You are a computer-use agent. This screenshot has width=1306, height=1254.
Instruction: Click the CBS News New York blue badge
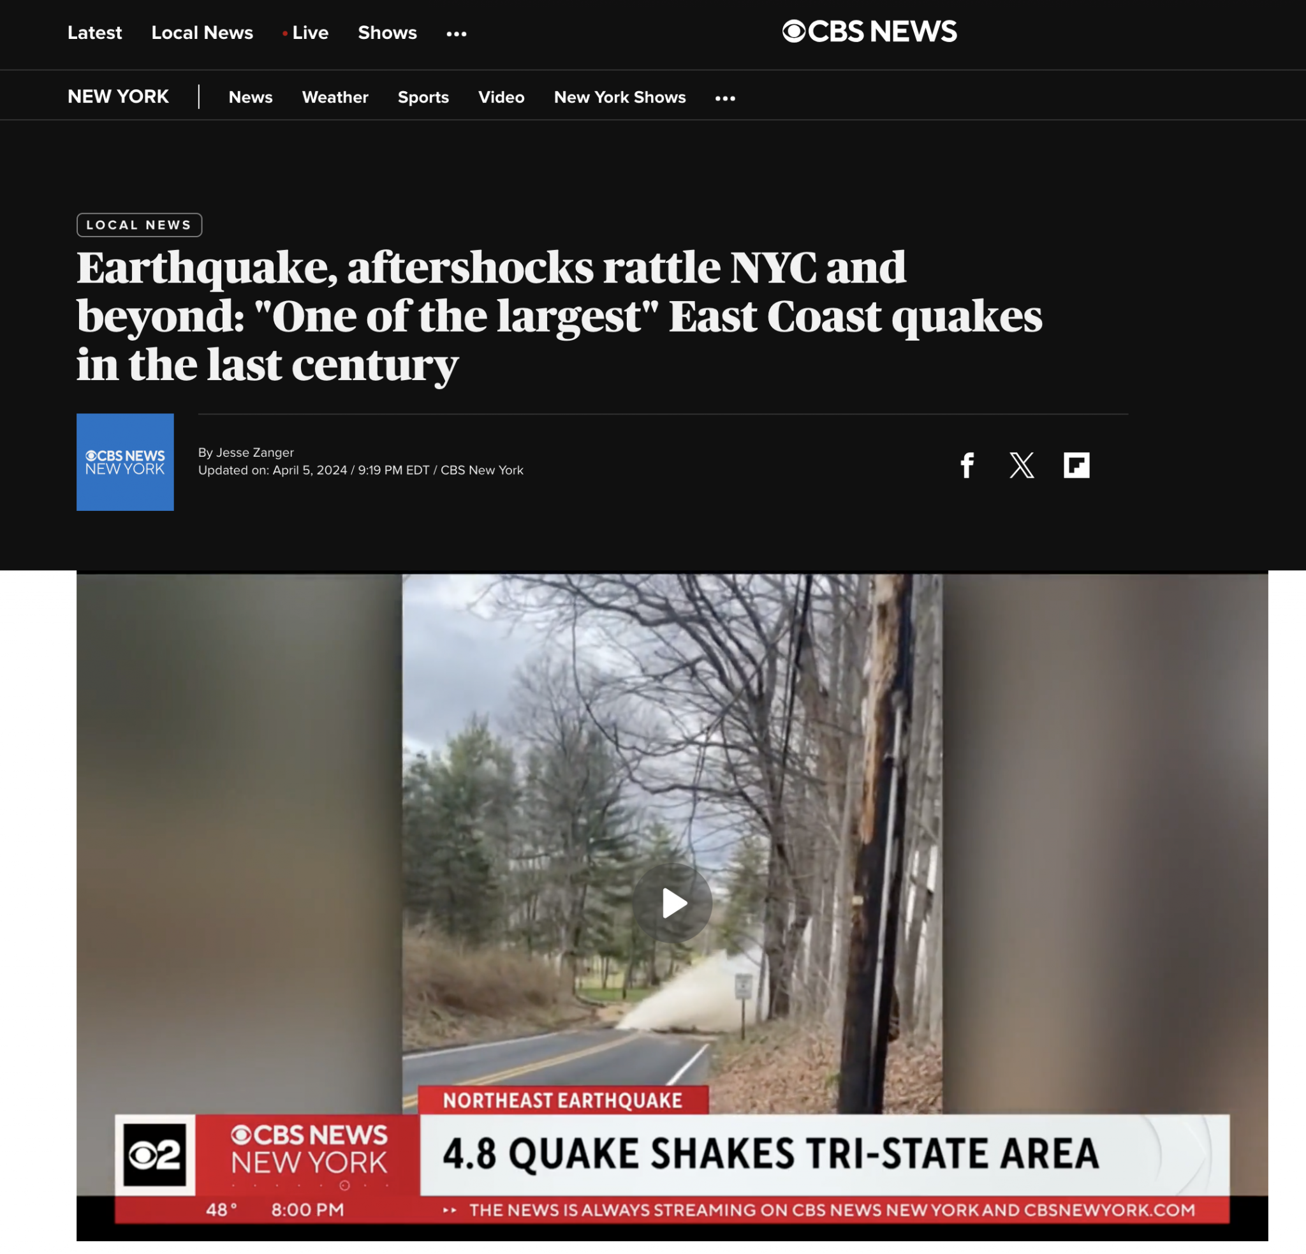(125, 462)
